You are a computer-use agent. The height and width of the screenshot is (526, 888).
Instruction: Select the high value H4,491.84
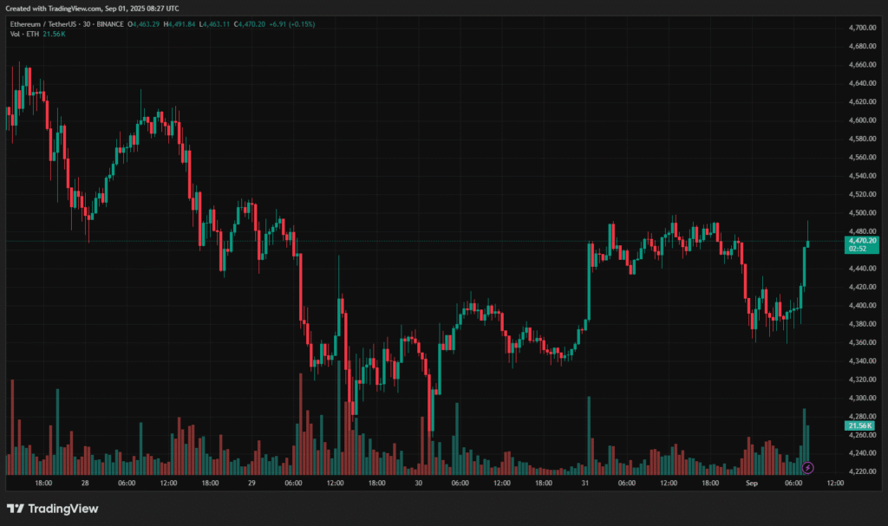coord(180,24)
